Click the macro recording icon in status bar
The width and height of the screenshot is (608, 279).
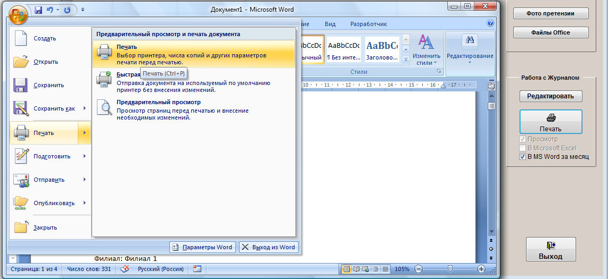[x=197, y=269]
